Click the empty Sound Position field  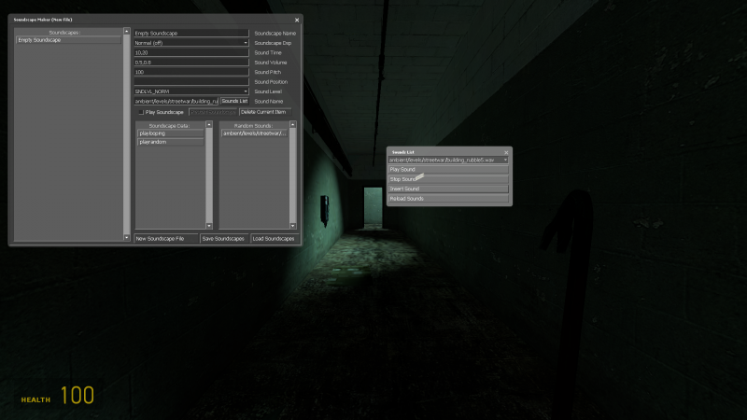(191, 82)
